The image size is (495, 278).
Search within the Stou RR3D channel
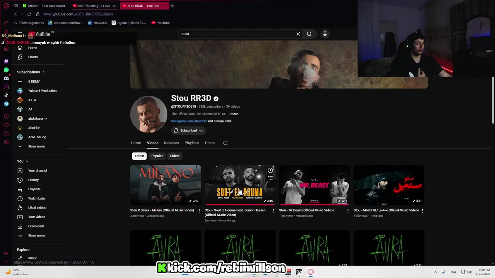click(225, 143)
